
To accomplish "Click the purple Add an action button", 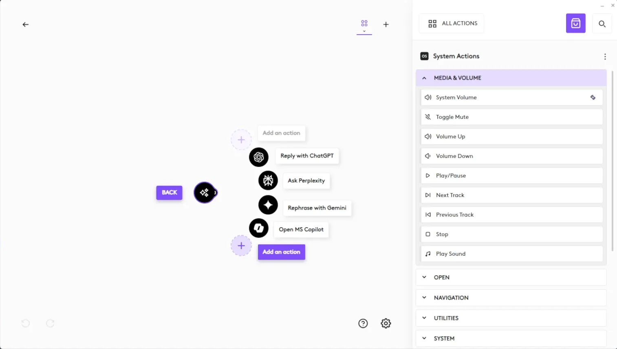I will tap(281, 252).
